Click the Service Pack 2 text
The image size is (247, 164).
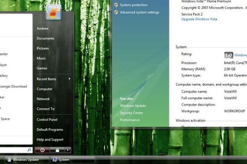[x=192, y=14]
